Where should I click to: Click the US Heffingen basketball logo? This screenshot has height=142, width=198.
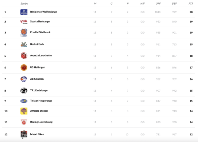pyautogui.click(x=24, y=67)
